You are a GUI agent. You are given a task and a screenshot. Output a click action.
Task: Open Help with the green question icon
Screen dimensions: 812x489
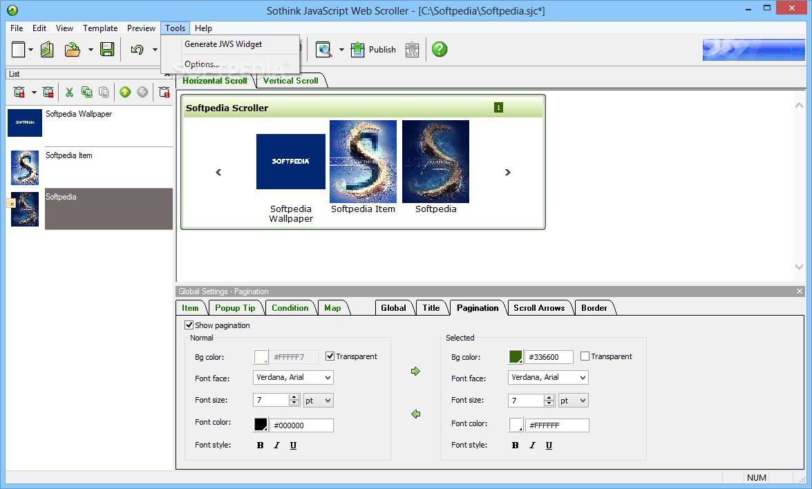(x=440, y=50)
